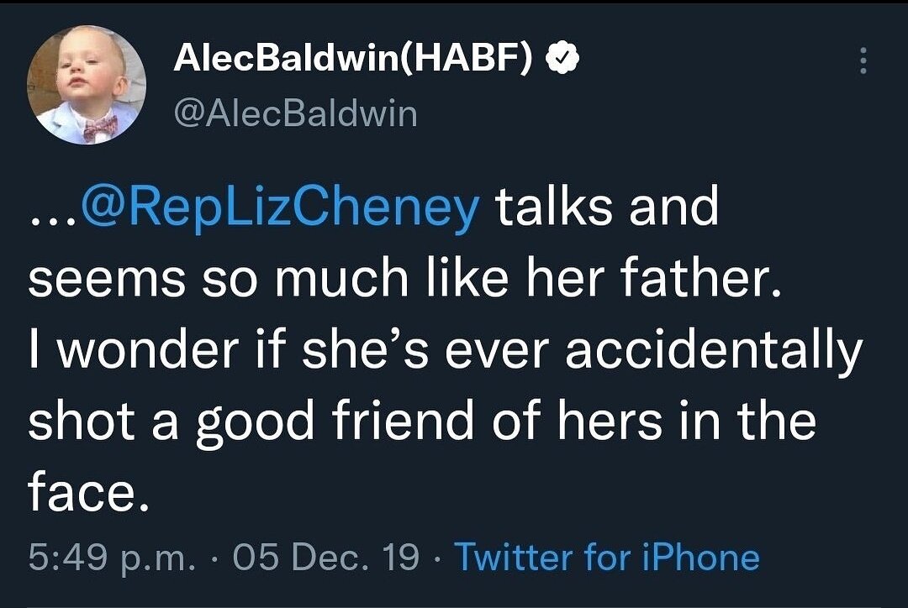
Task: Click the bow tie in the avatar
Action: [101, 126]
